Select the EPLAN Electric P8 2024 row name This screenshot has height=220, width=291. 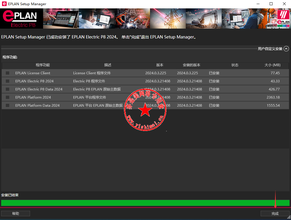(x=34, y=81)
